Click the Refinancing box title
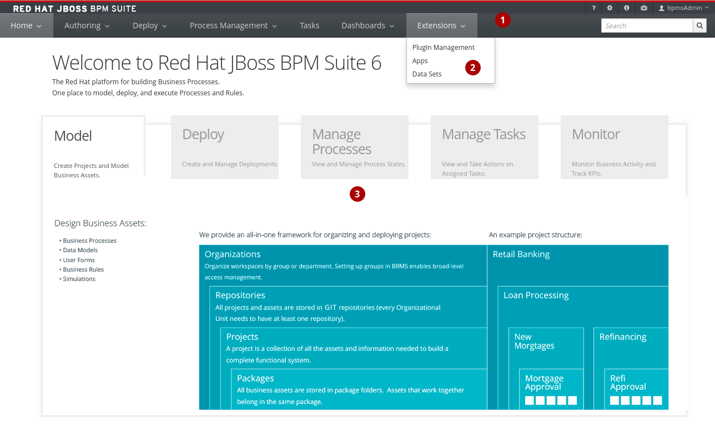 623,336
